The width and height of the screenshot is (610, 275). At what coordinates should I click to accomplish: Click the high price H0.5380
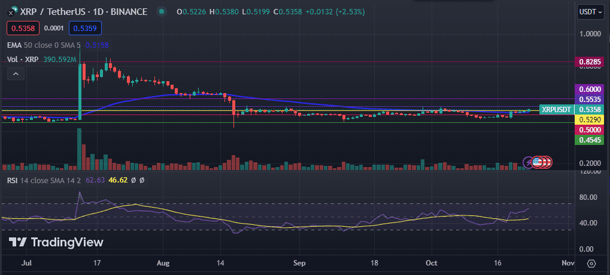pos(224,12)
